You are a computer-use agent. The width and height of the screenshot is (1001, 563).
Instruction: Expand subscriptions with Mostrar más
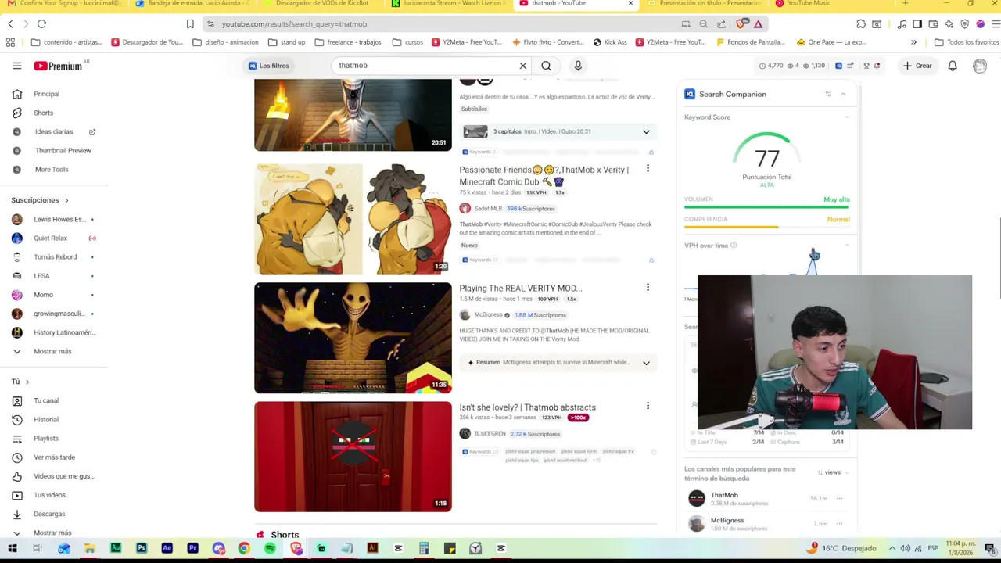(52, 351)
